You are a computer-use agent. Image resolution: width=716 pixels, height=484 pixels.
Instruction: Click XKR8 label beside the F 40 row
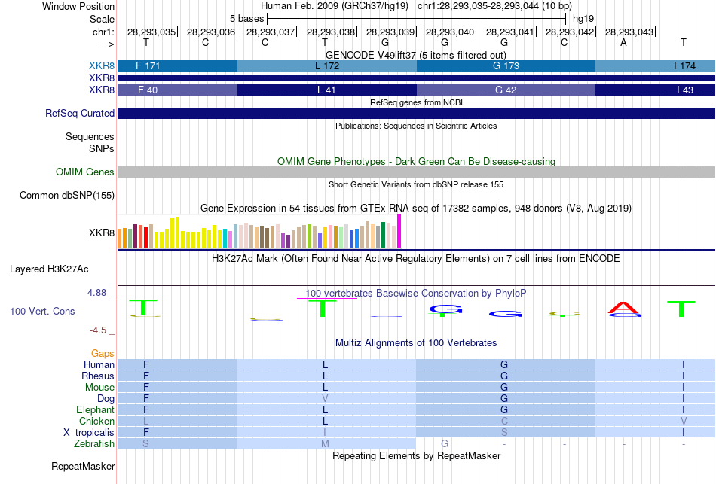(102, 90)
